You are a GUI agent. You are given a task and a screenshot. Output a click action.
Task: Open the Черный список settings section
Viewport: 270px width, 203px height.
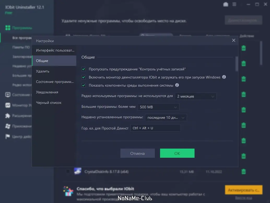pos(49,103)
